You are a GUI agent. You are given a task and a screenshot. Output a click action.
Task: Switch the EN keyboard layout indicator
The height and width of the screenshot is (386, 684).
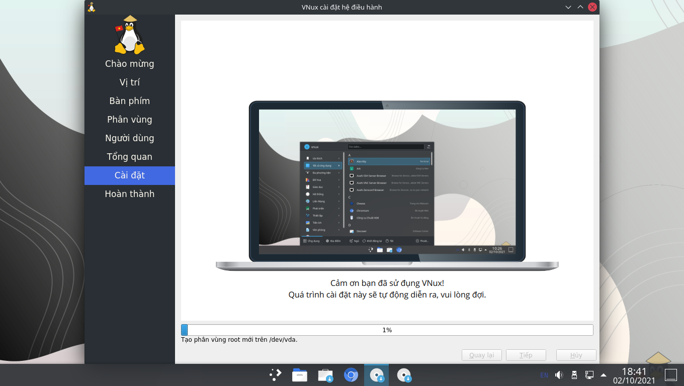click(x=544, y=375)
